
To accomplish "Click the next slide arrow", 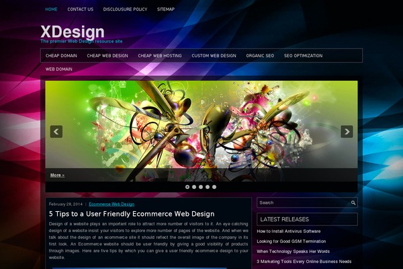I will pyautogui.click(x=347, y=132).
